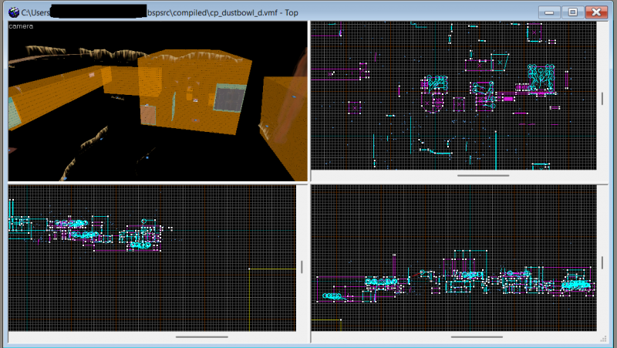Click the vertical scrollbar of the top-right view
Viewport: 617px width, 348px height.
602,99
